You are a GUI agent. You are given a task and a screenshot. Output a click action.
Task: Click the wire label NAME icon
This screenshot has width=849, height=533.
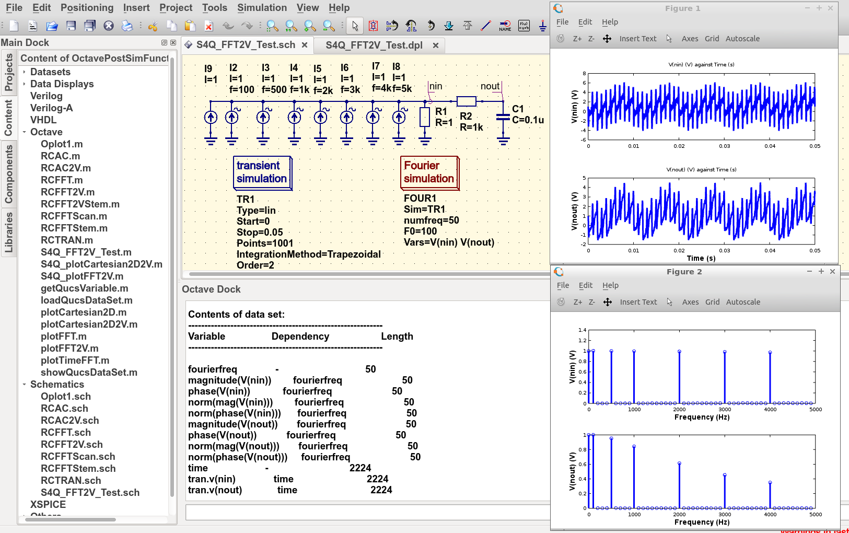505,26
